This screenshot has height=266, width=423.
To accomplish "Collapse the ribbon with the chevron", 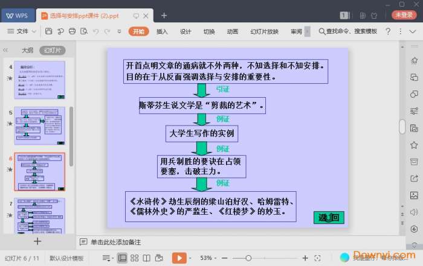I will pyautogui.click(x=413, y=31).
